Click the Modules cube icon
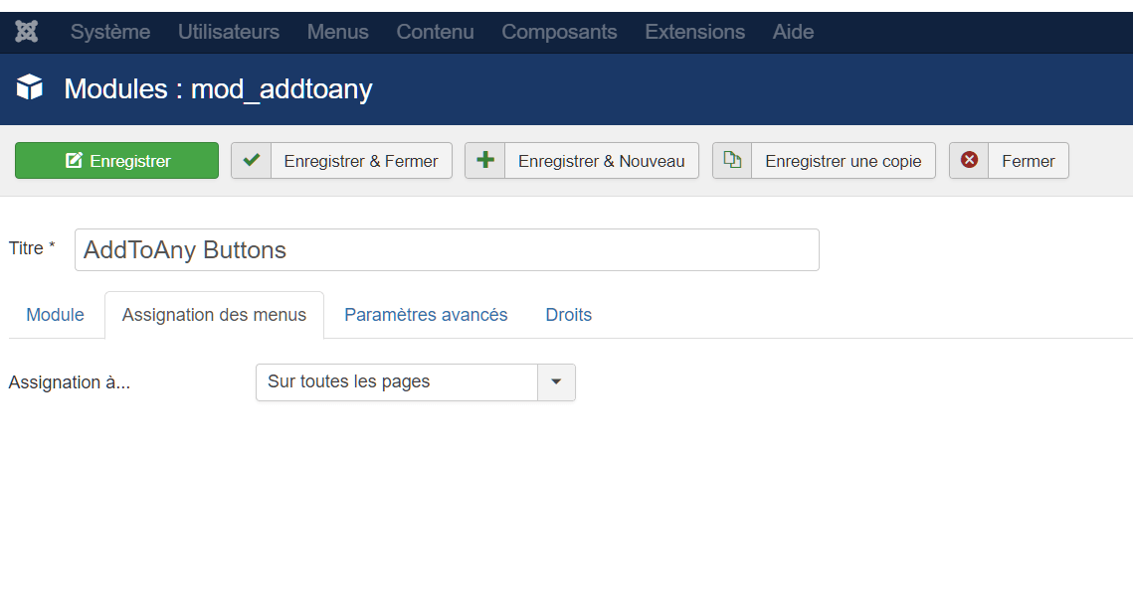Screen dimensions: 1133x601 tap(30, 87)
